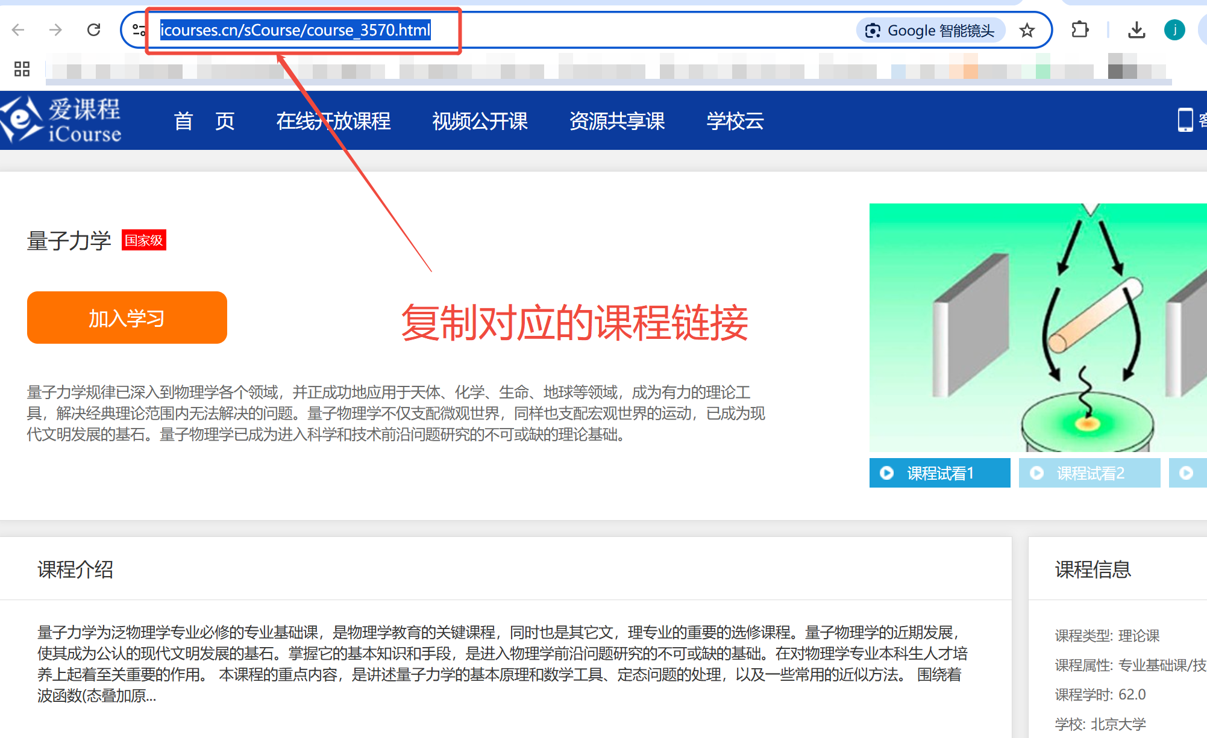The height and width of the screenshot is (738, 1207).
Task: Open the 视频公开课 menu
Action: click(x=479, y=121)
